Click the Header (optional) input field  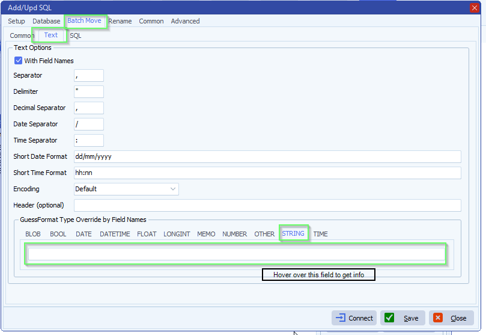267,205
